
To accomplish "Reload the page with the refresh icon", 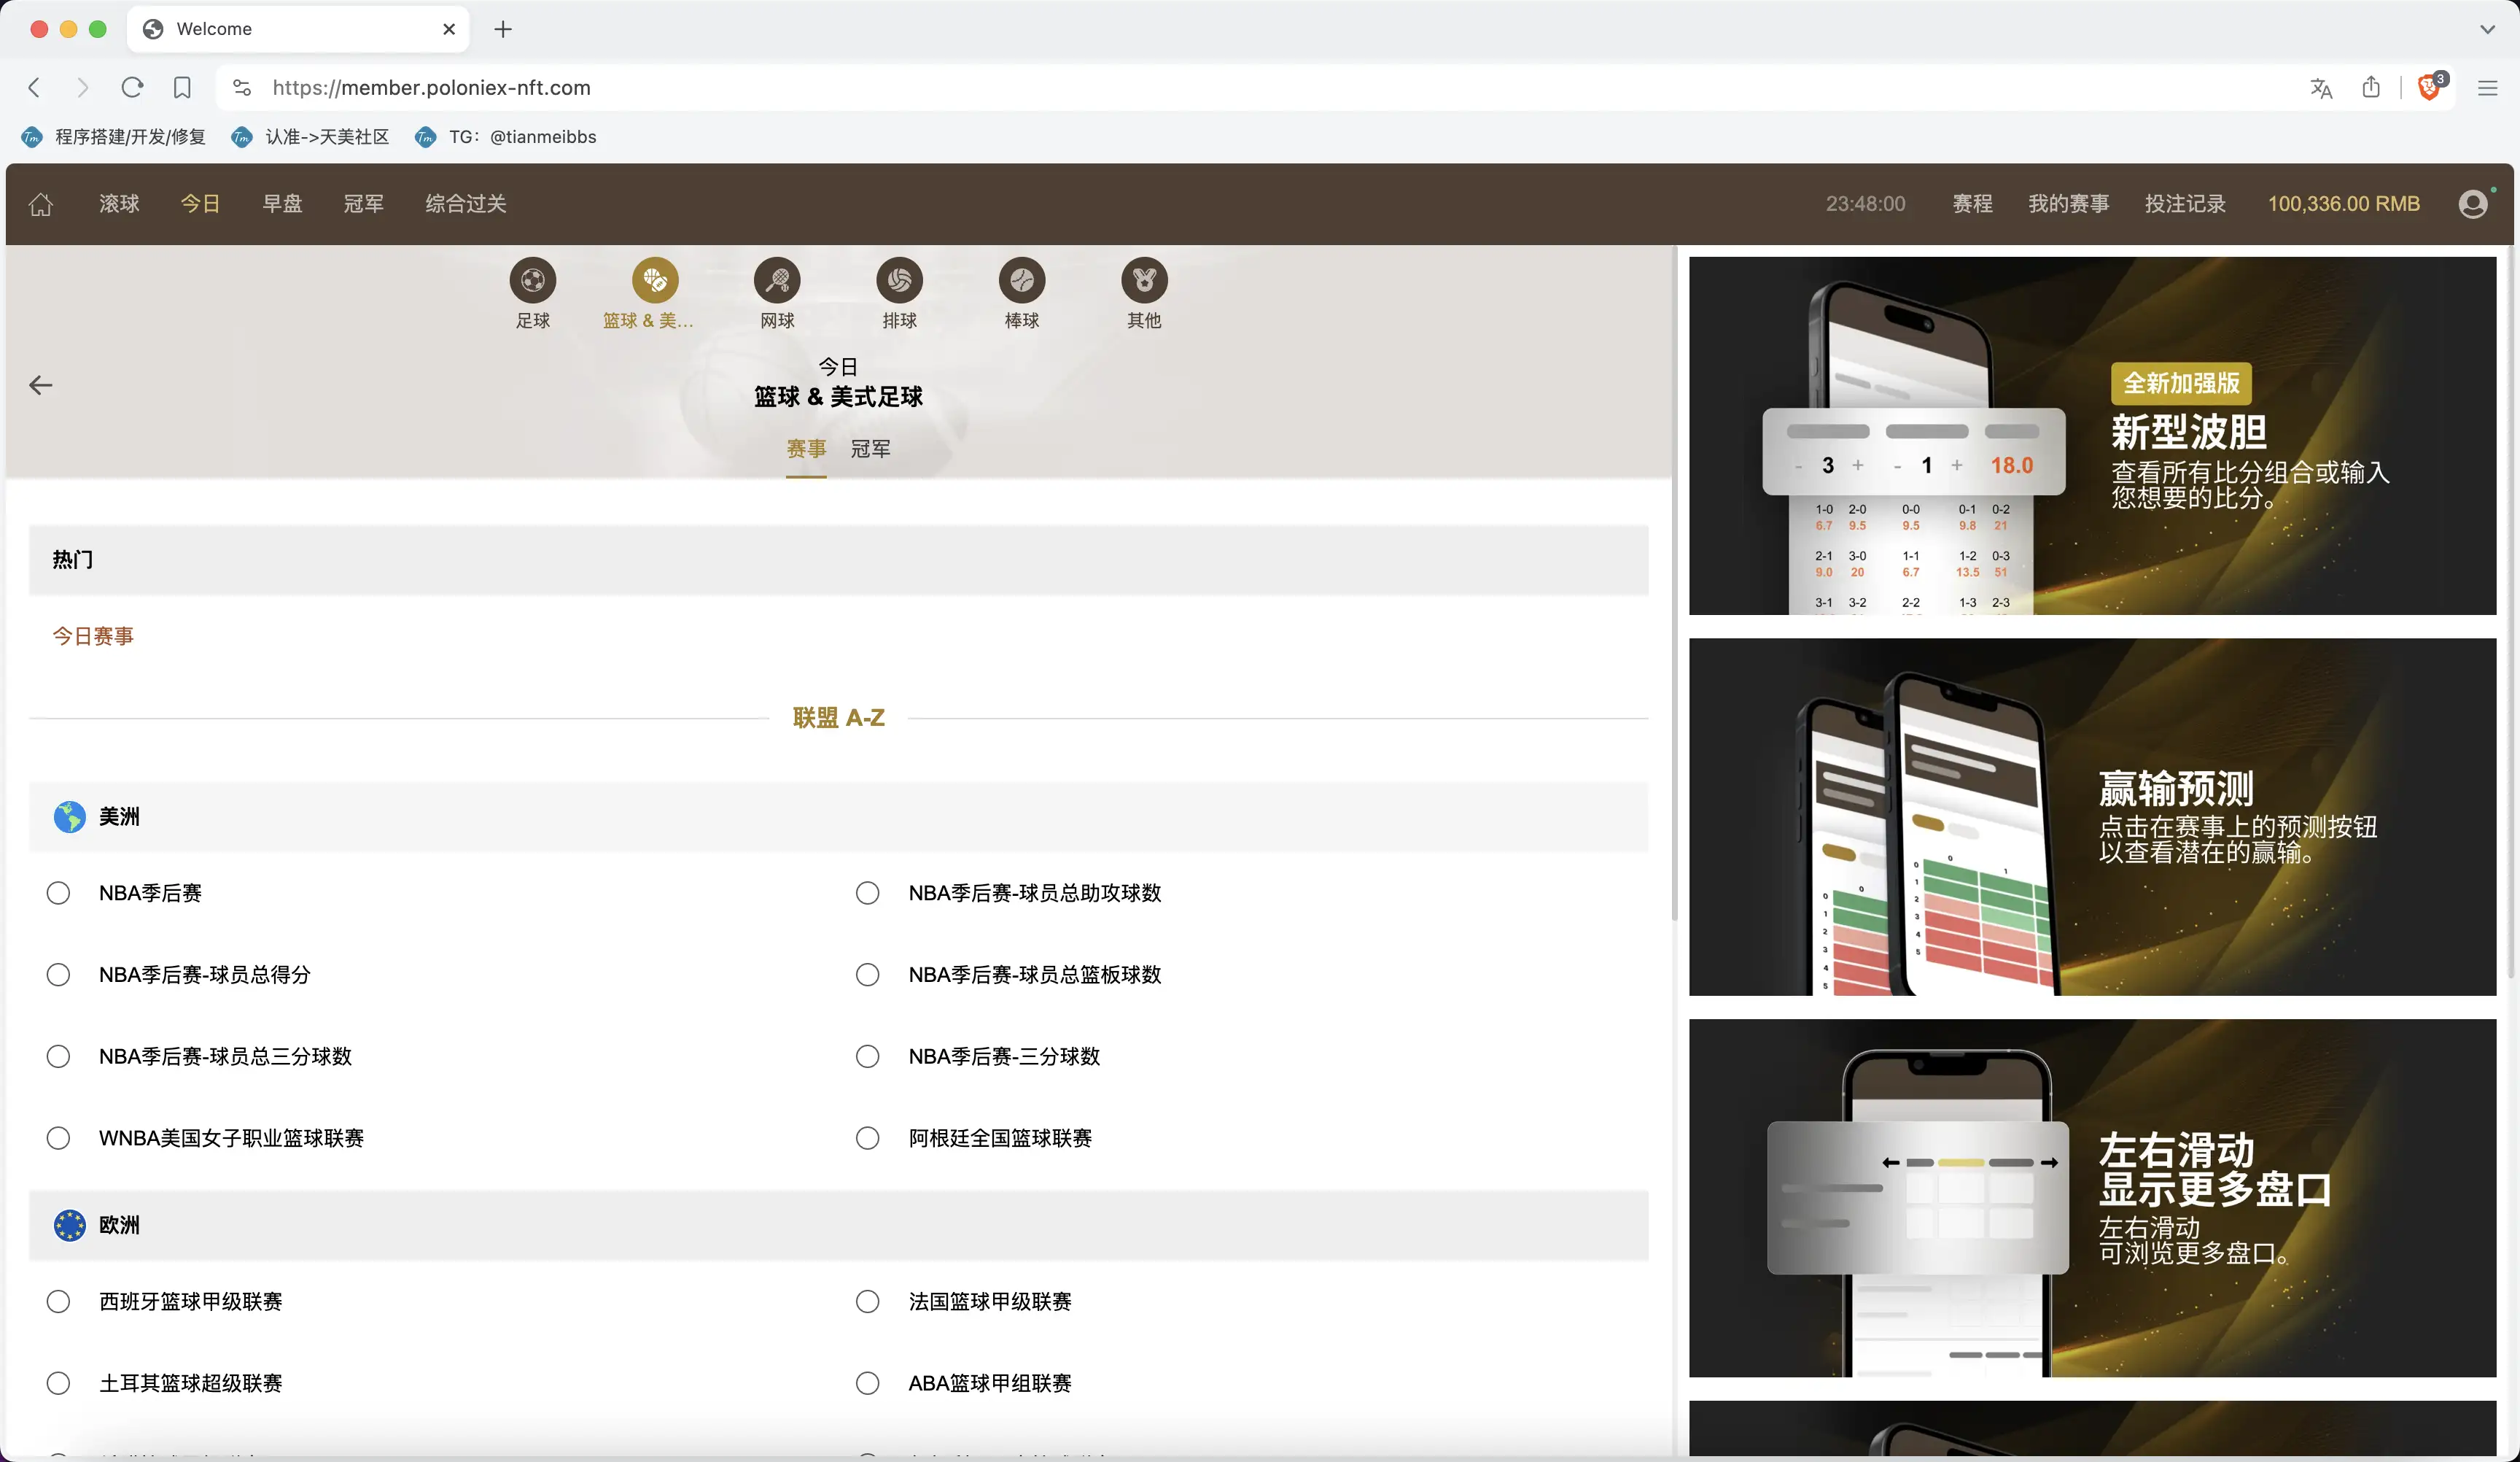I will (132, 88).
